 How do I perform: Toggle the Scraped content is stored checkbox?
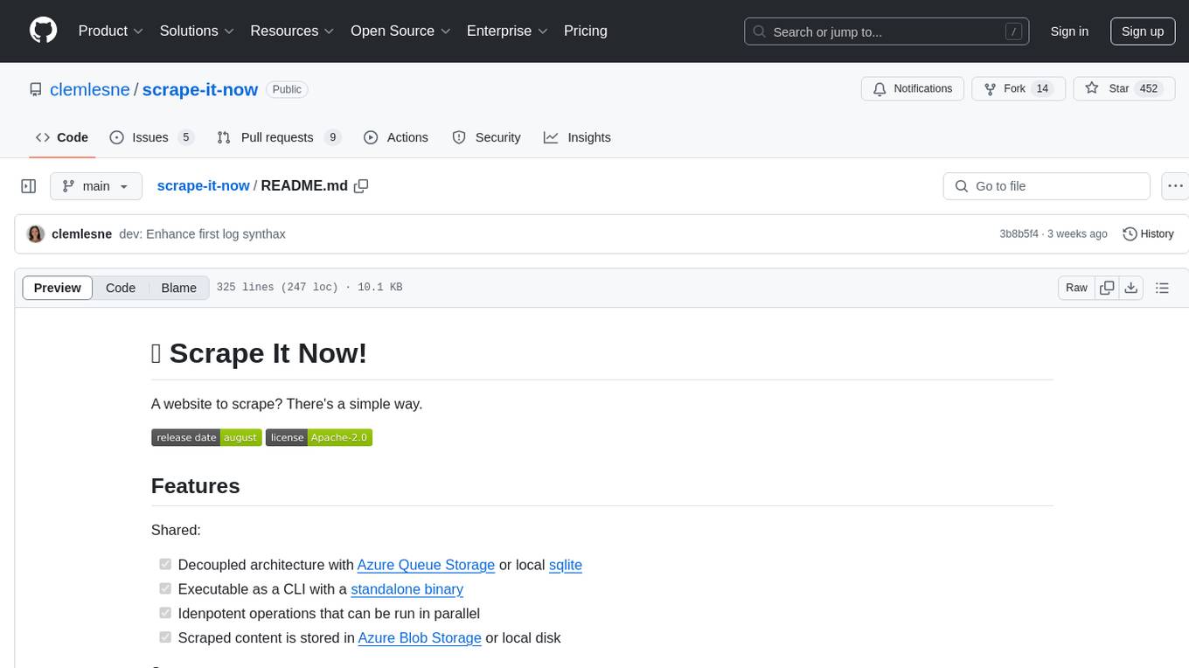[x=165, y=637]
